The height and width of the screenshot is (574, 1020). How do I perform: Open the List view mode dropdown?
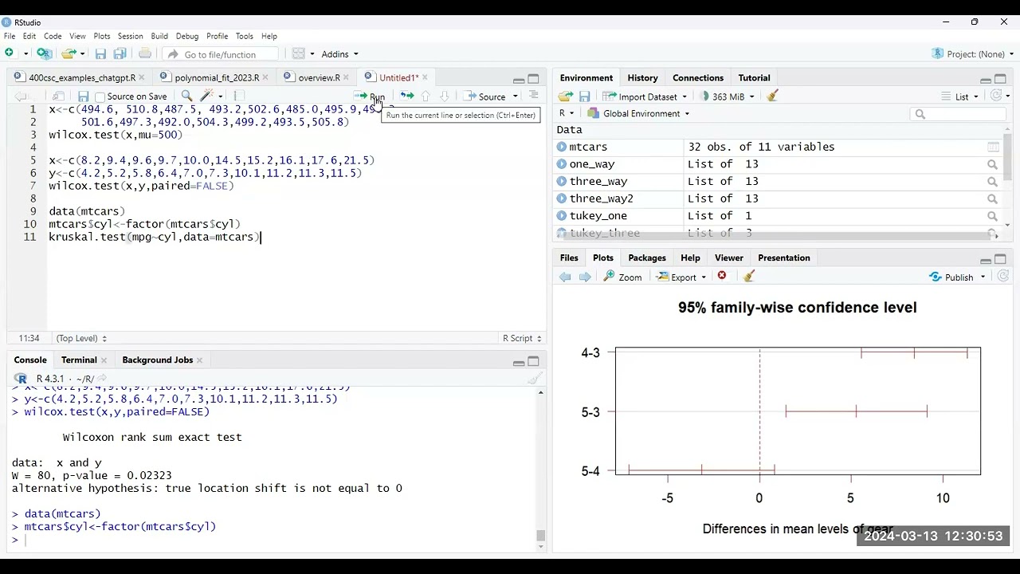pyautogui.click(x=960, y=96)
